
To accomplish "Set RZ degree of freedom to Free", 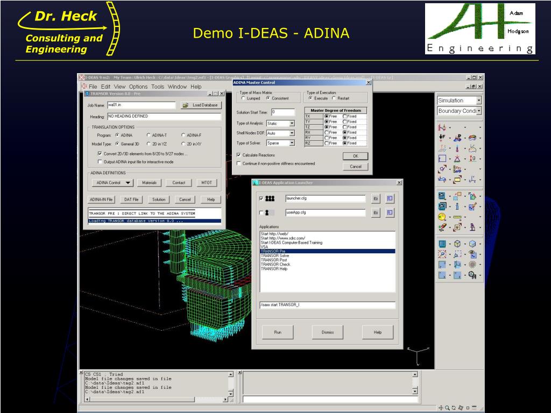I will pos(327,143).
